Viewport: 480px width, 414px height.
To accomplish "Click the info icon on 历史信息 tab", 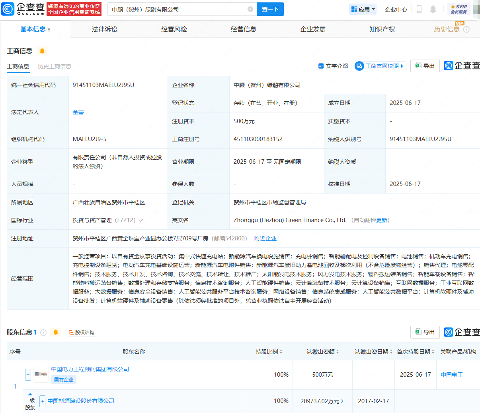I will point(466,29).
